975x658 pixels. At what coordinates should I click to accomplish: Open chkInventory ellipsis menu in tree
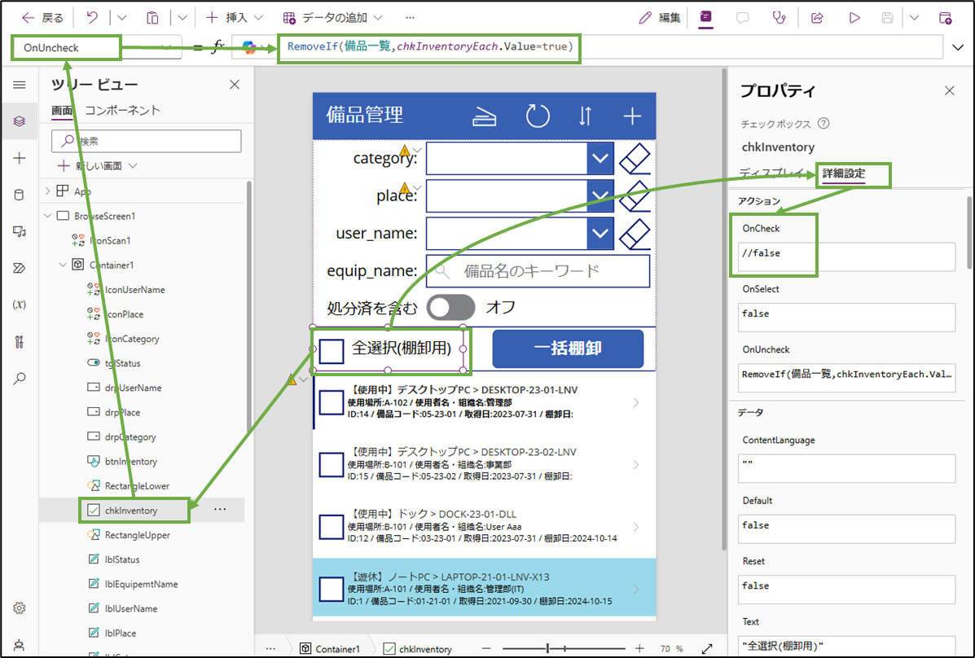220,509
